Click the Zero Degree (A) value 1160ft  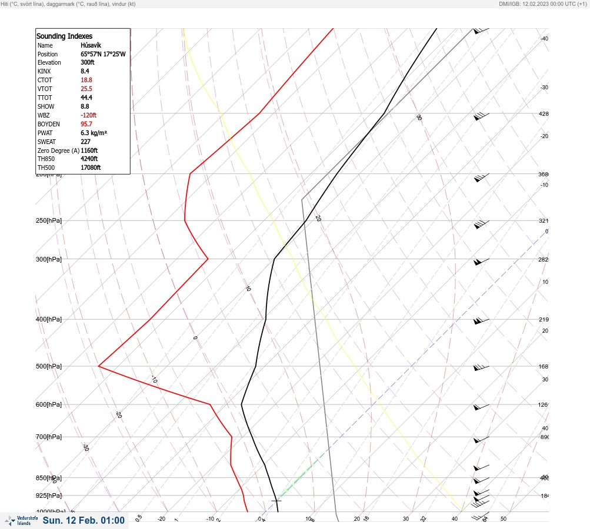(89, 150)
